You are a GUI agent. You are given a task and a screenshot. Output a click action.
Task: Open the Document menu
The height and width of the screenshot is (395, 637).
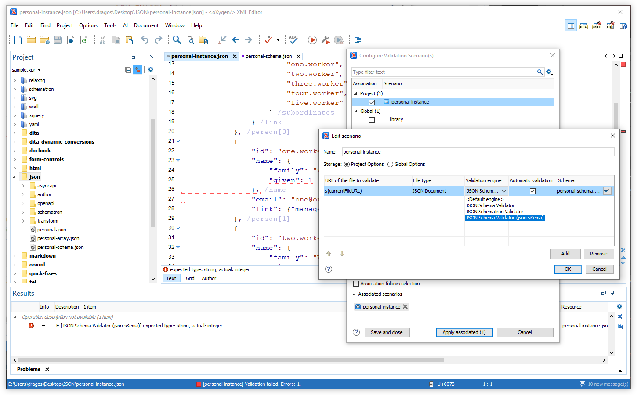coord(146,25)
